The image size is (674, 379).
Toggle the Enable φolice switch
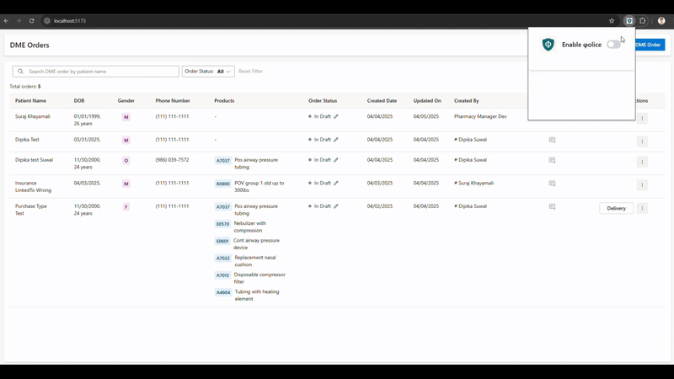point(613,45)
